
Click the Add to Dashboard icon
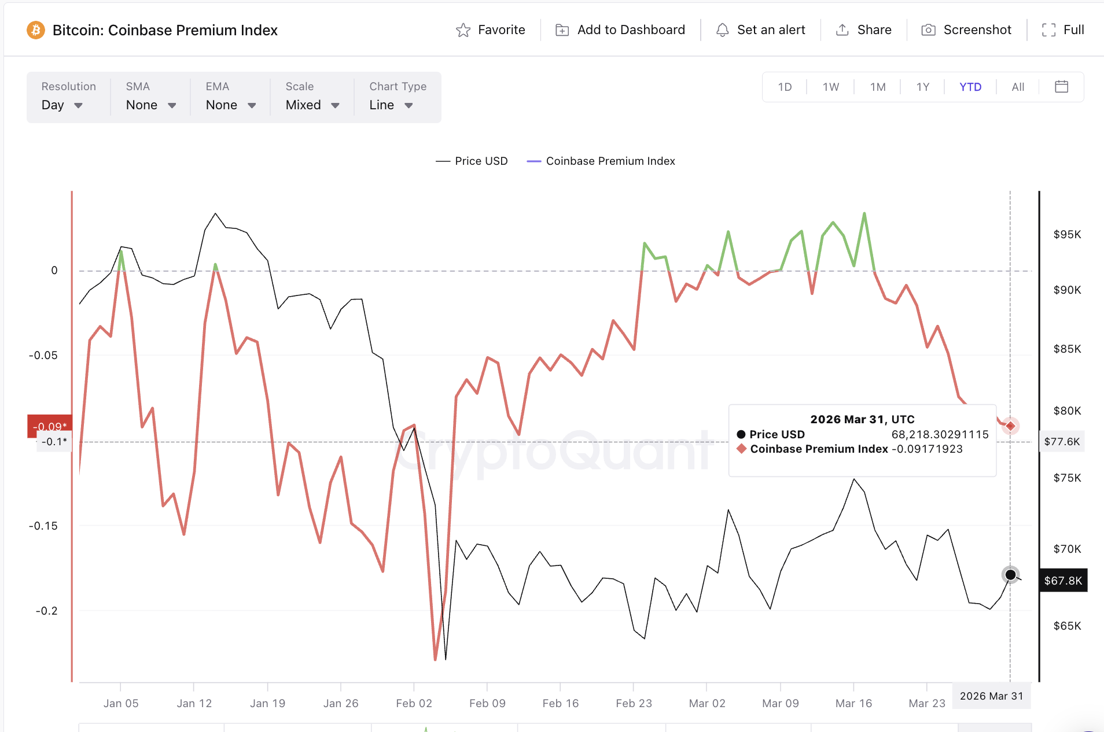click(562, 30)
